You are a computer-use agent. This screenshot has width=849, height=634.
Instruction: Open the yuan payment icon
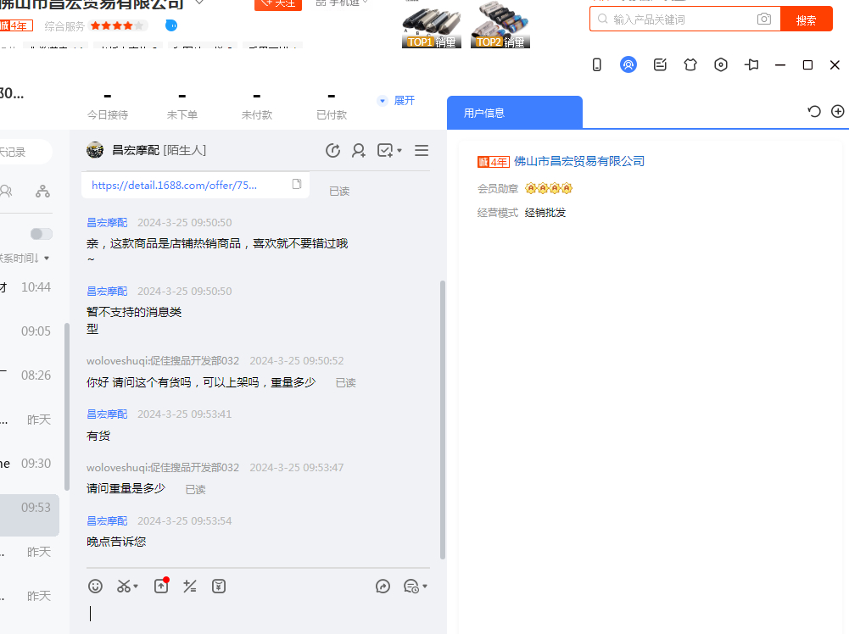click(219, 587)
